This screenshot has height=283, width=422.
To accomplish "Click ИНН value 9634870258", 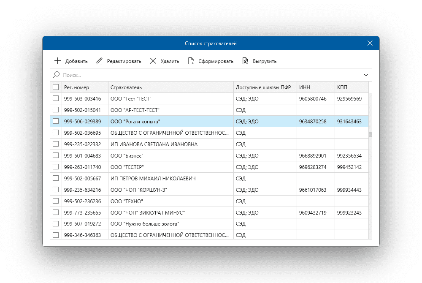I will point(313,122).
